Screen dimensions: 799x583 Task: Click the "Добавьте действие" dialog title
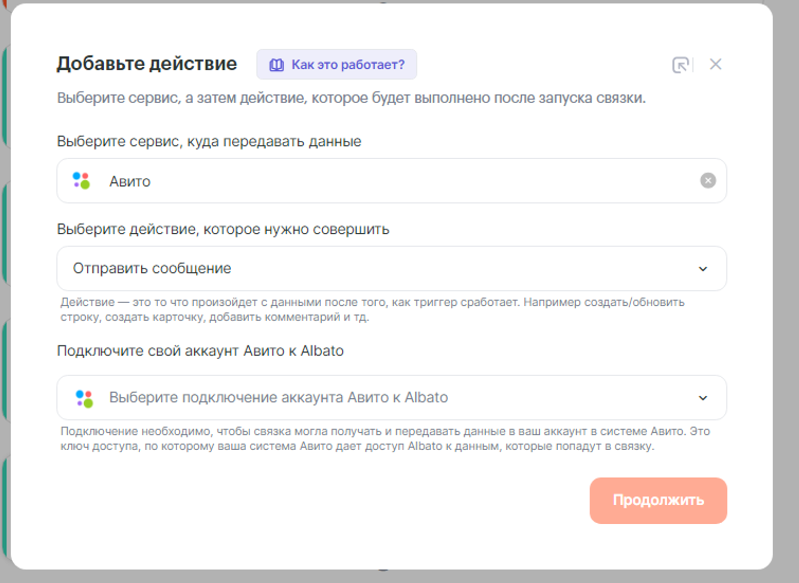(x=147, y=63)
